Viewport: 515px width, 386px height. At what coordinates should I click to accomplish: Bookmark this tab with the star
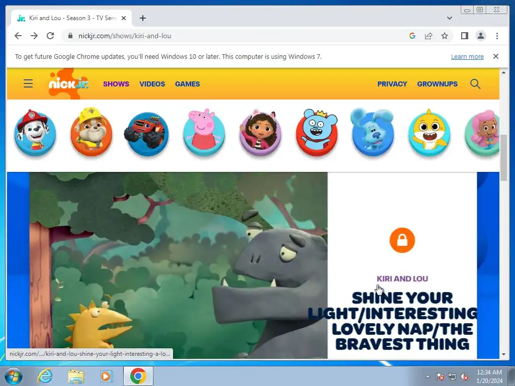tap(445, 36)
